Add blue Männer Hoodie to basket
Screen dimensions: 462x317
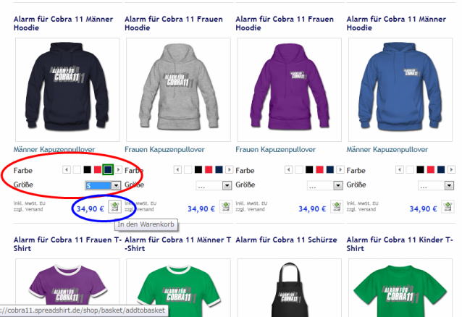[448, 206]
